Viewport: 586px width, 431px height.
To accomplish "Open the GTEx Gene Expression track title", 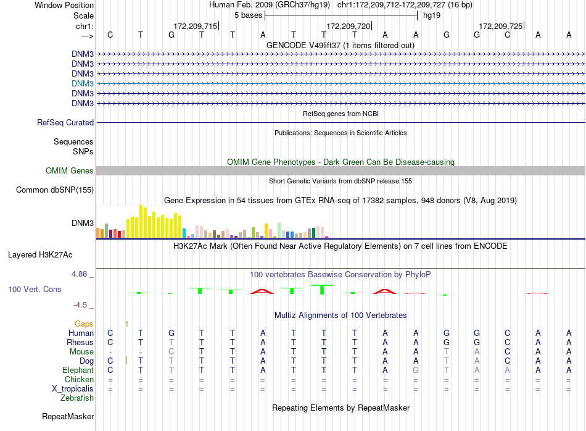I will (x=340, y=200).
